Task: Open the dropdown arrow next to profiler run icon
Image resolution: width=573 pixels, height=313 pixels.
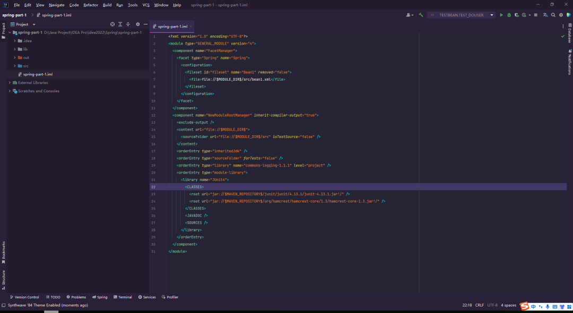Action: 529,15
